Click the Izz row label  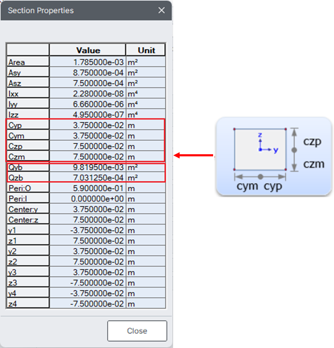coord(28,114)
